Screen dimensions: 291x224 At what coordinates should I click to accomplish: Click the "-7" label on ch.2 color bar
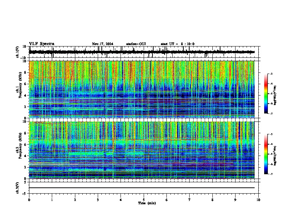click(271, 174)
